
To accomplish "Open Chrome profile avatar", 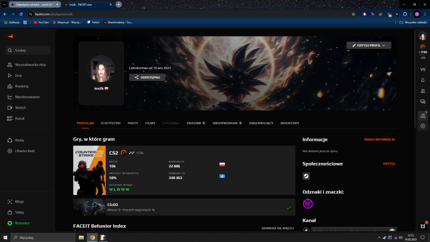I will click(x=417, y=14).
